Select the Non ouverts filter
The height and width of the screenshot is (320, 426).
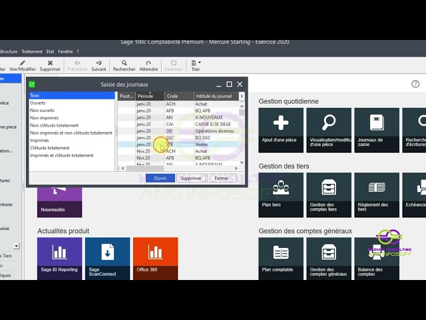72,110
